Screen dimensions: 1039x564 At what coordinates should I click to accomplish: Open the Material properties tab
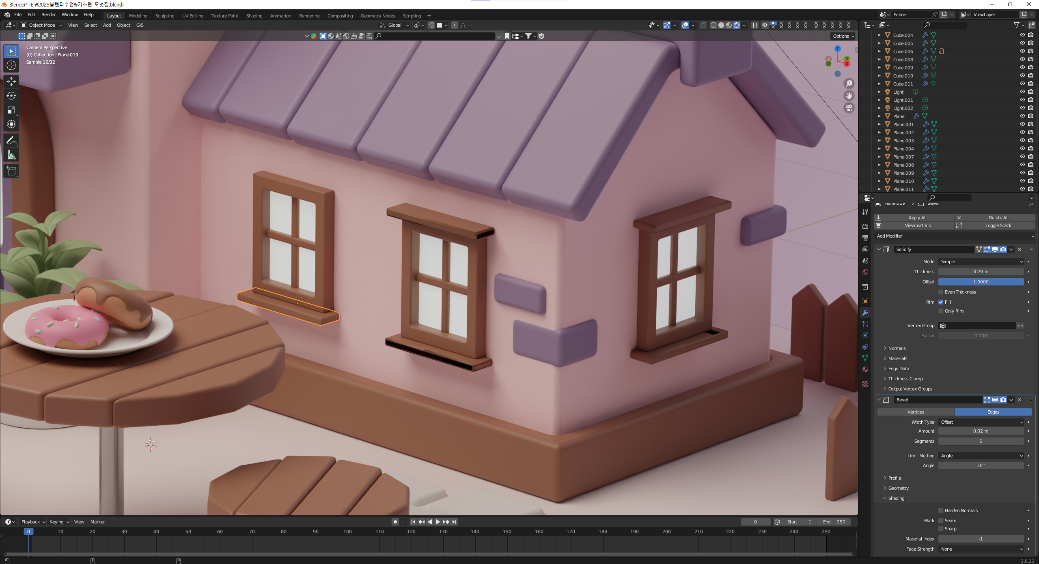click(x=865, y=369)
